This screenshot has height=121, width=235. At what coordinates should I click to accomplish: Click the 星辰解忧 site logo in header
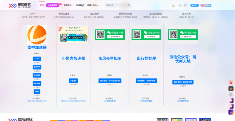click(x=21, y=5)
